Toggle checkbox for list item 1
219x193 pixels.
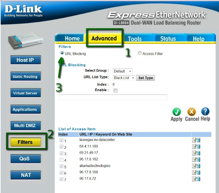[62, 140]
